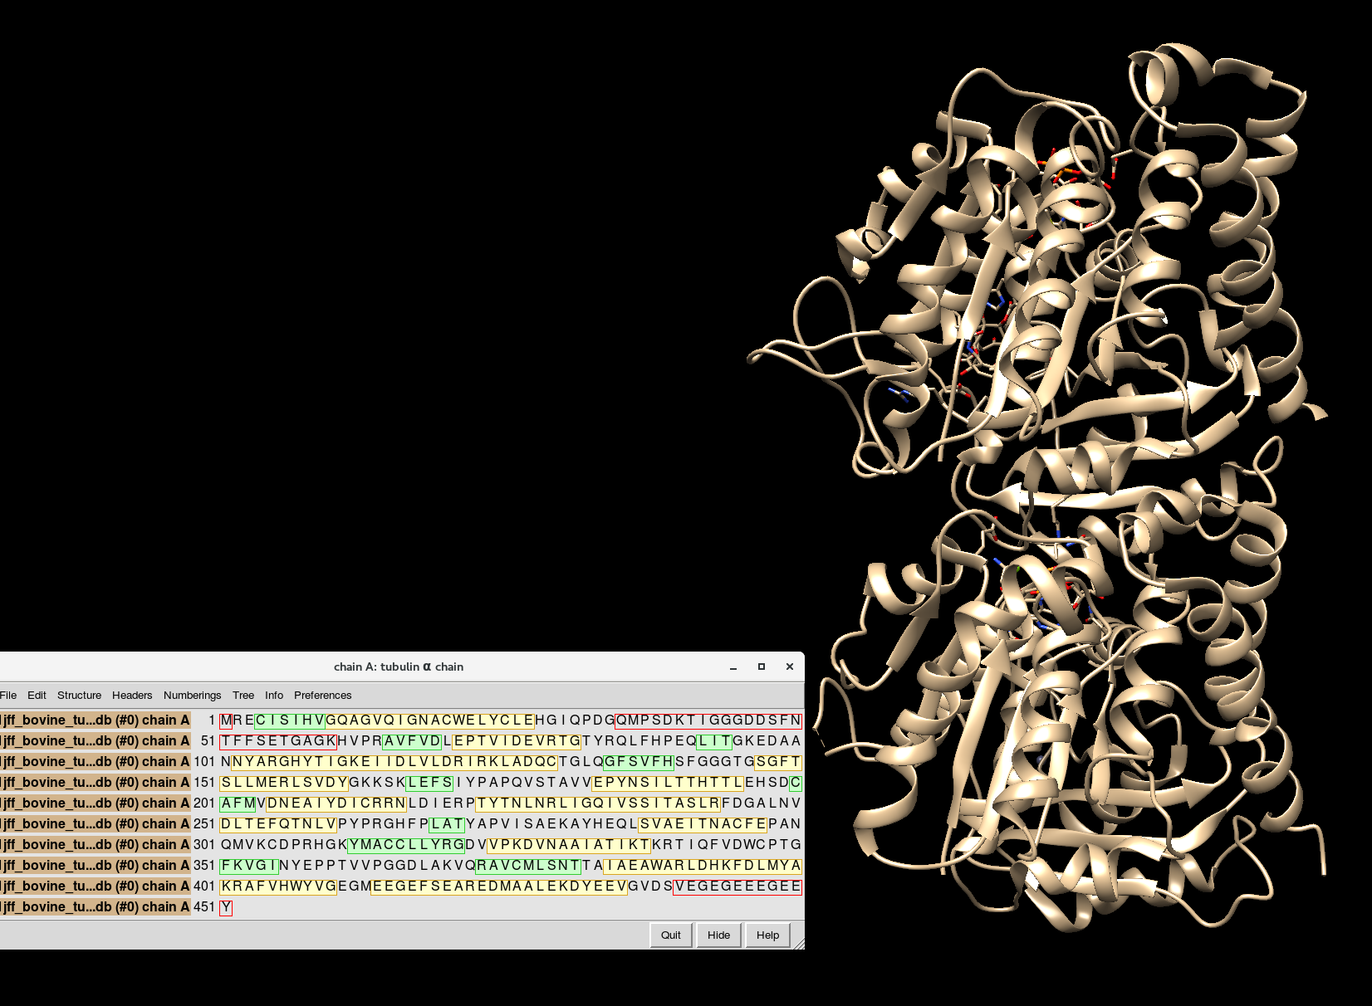Click the resize grip beside Help button
Viewport: 1372px width, 1006px height.
coord(799,944)
